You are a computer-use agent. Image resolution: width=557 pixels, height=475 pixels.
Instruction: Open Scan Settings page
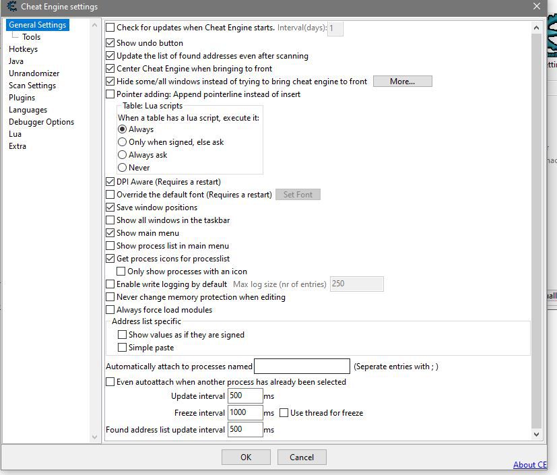pos(32,86)
